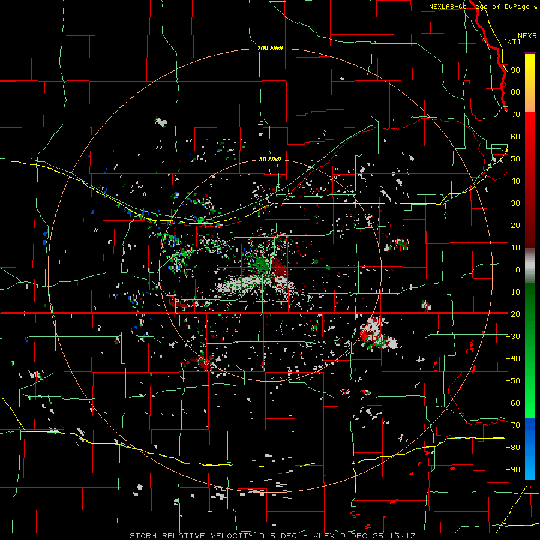Click the "13:13" timestamp in the caption
Image resolution: width=540 pixels, height=540 pixels.
click(401, 536)
